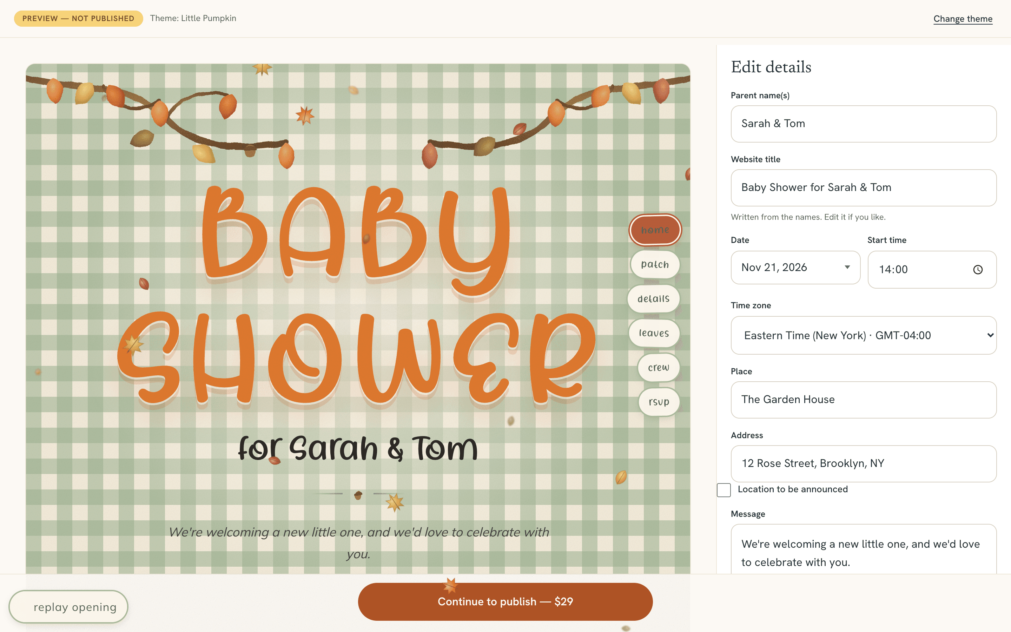Image resolution: width=1011 pixels, height=632 pixels.
Task: Select the home nav pill
Action: tap(655, 230)
